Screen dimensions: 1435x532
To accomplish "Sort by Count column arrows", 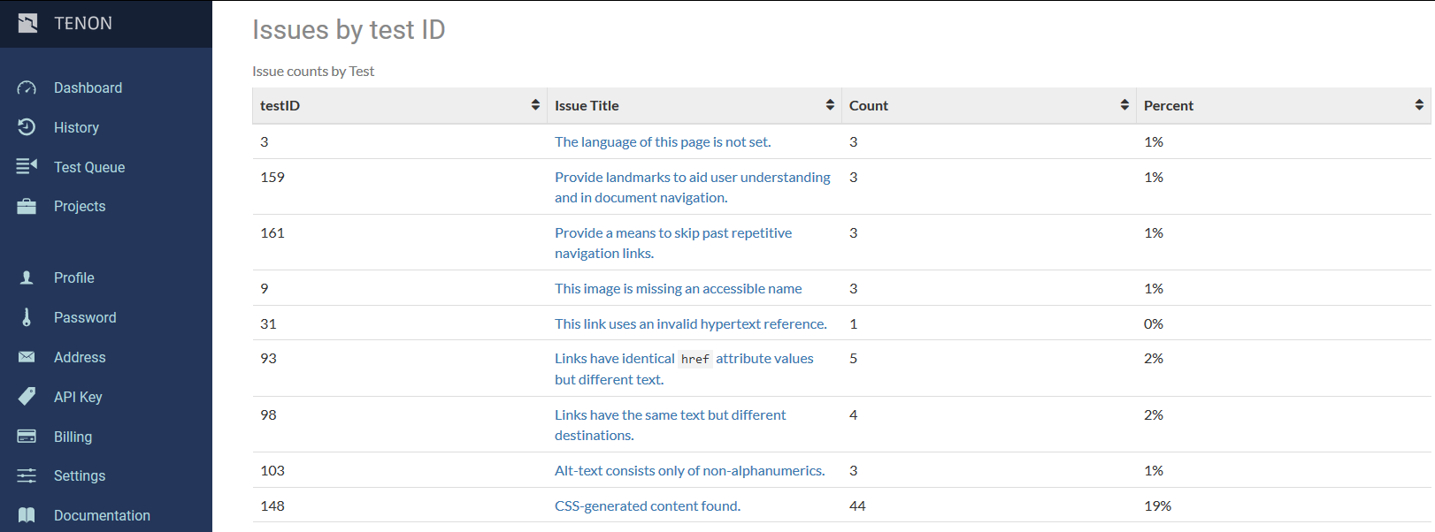I will click(x=1124, y=105).
